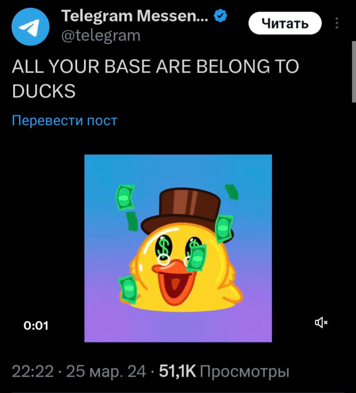
Task: Open the 51,1K Просмотры view count
Action: pos(224,372)
